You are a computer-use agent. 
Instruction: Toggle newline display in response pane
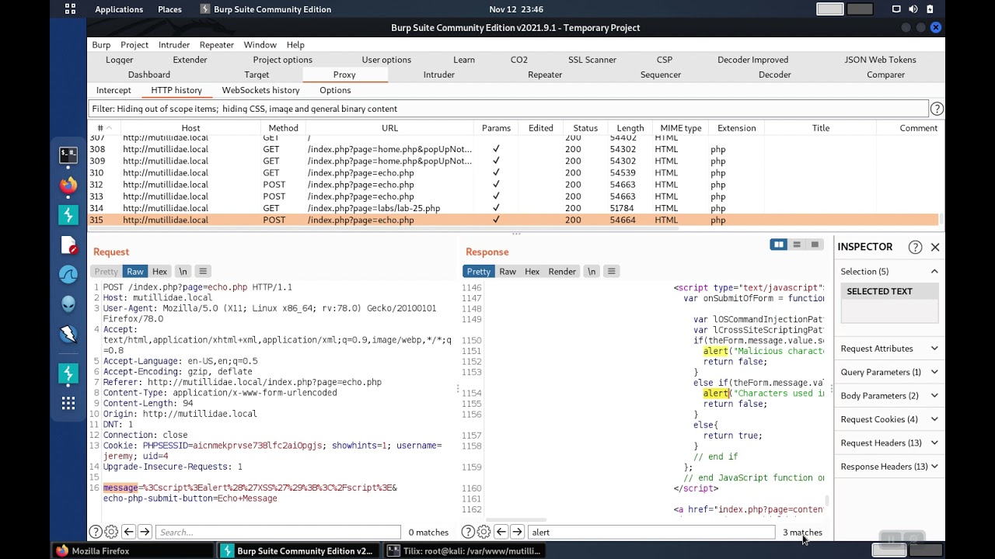pos(592,271)
